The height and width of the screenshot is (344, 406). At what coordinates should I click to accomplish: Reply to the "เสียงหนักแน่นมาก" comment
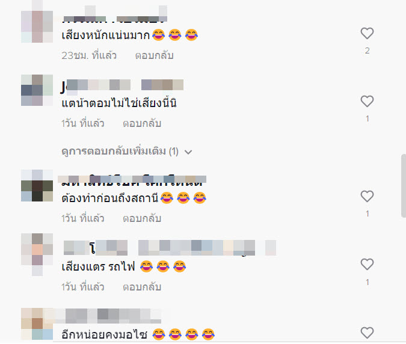click(x=155, y=55)
